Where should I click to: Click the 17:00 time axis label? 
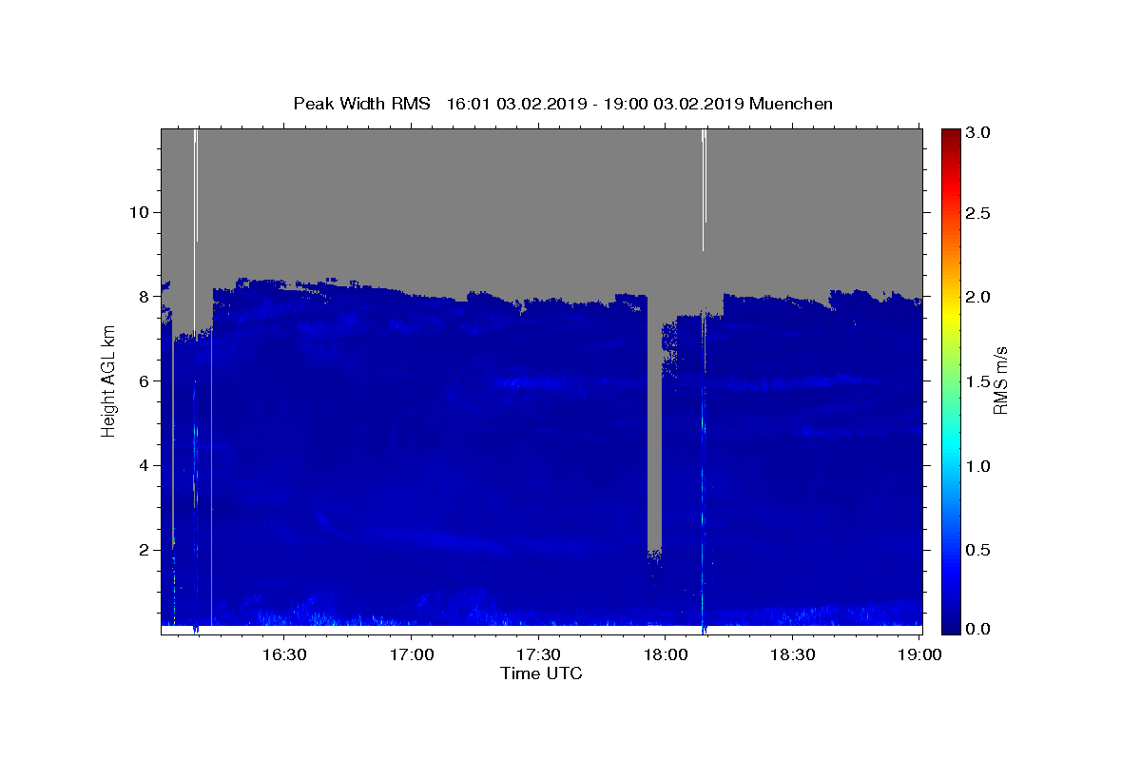tap(411, 654)
